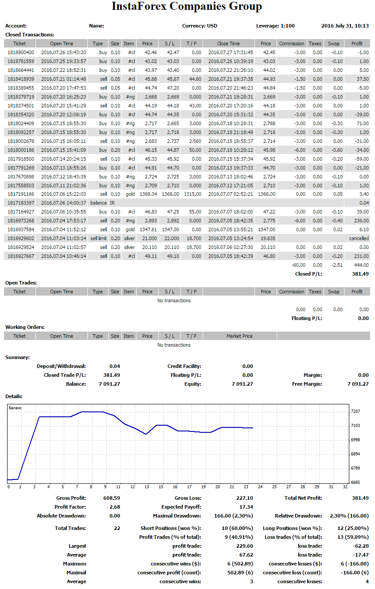This screenshot has height=589, width=375.
Task: Click the 1368.34 gold open price
Action: coord(148,194)
